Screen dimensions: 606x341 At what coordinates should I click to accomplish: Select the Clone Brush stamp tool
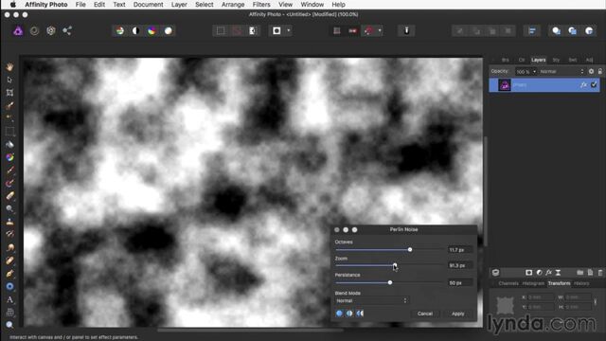tap(9, 222)
